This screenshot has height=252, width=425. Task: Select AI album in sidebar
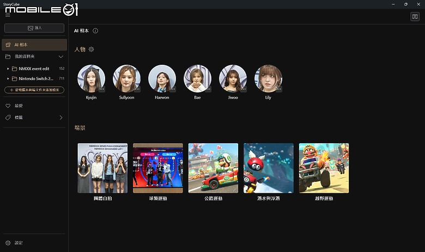click(34, 45)
